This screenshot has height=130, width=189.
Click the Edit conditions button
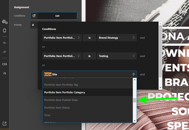pos(57,16)
